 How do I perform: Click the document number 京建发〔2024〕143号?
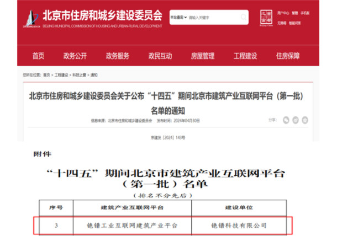point(168,137)
